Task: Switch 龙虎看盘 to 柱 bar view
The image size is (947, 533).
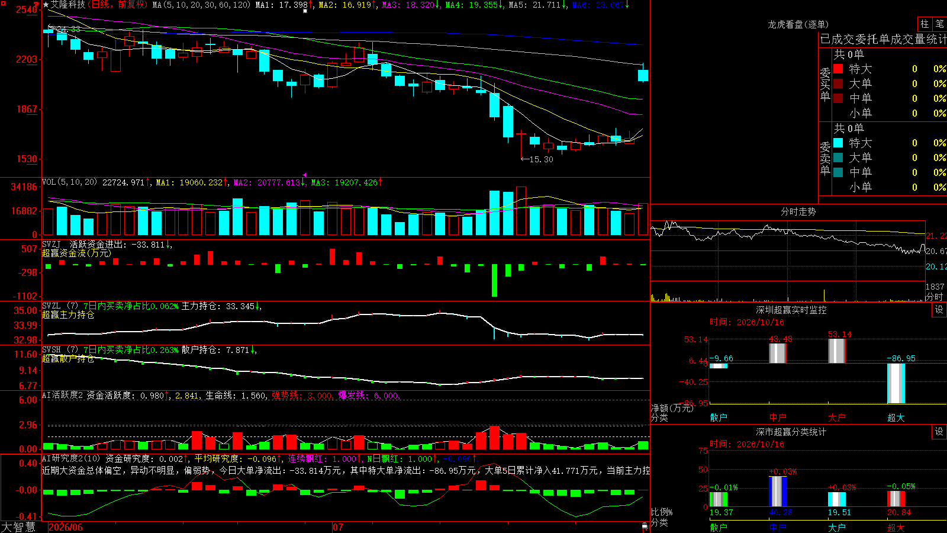Action: pos(925,24)
